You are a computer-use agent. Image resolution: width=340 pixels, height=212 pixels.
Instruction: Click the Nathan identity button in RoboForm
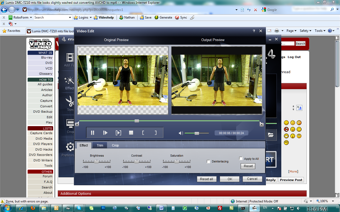point(127,17)
